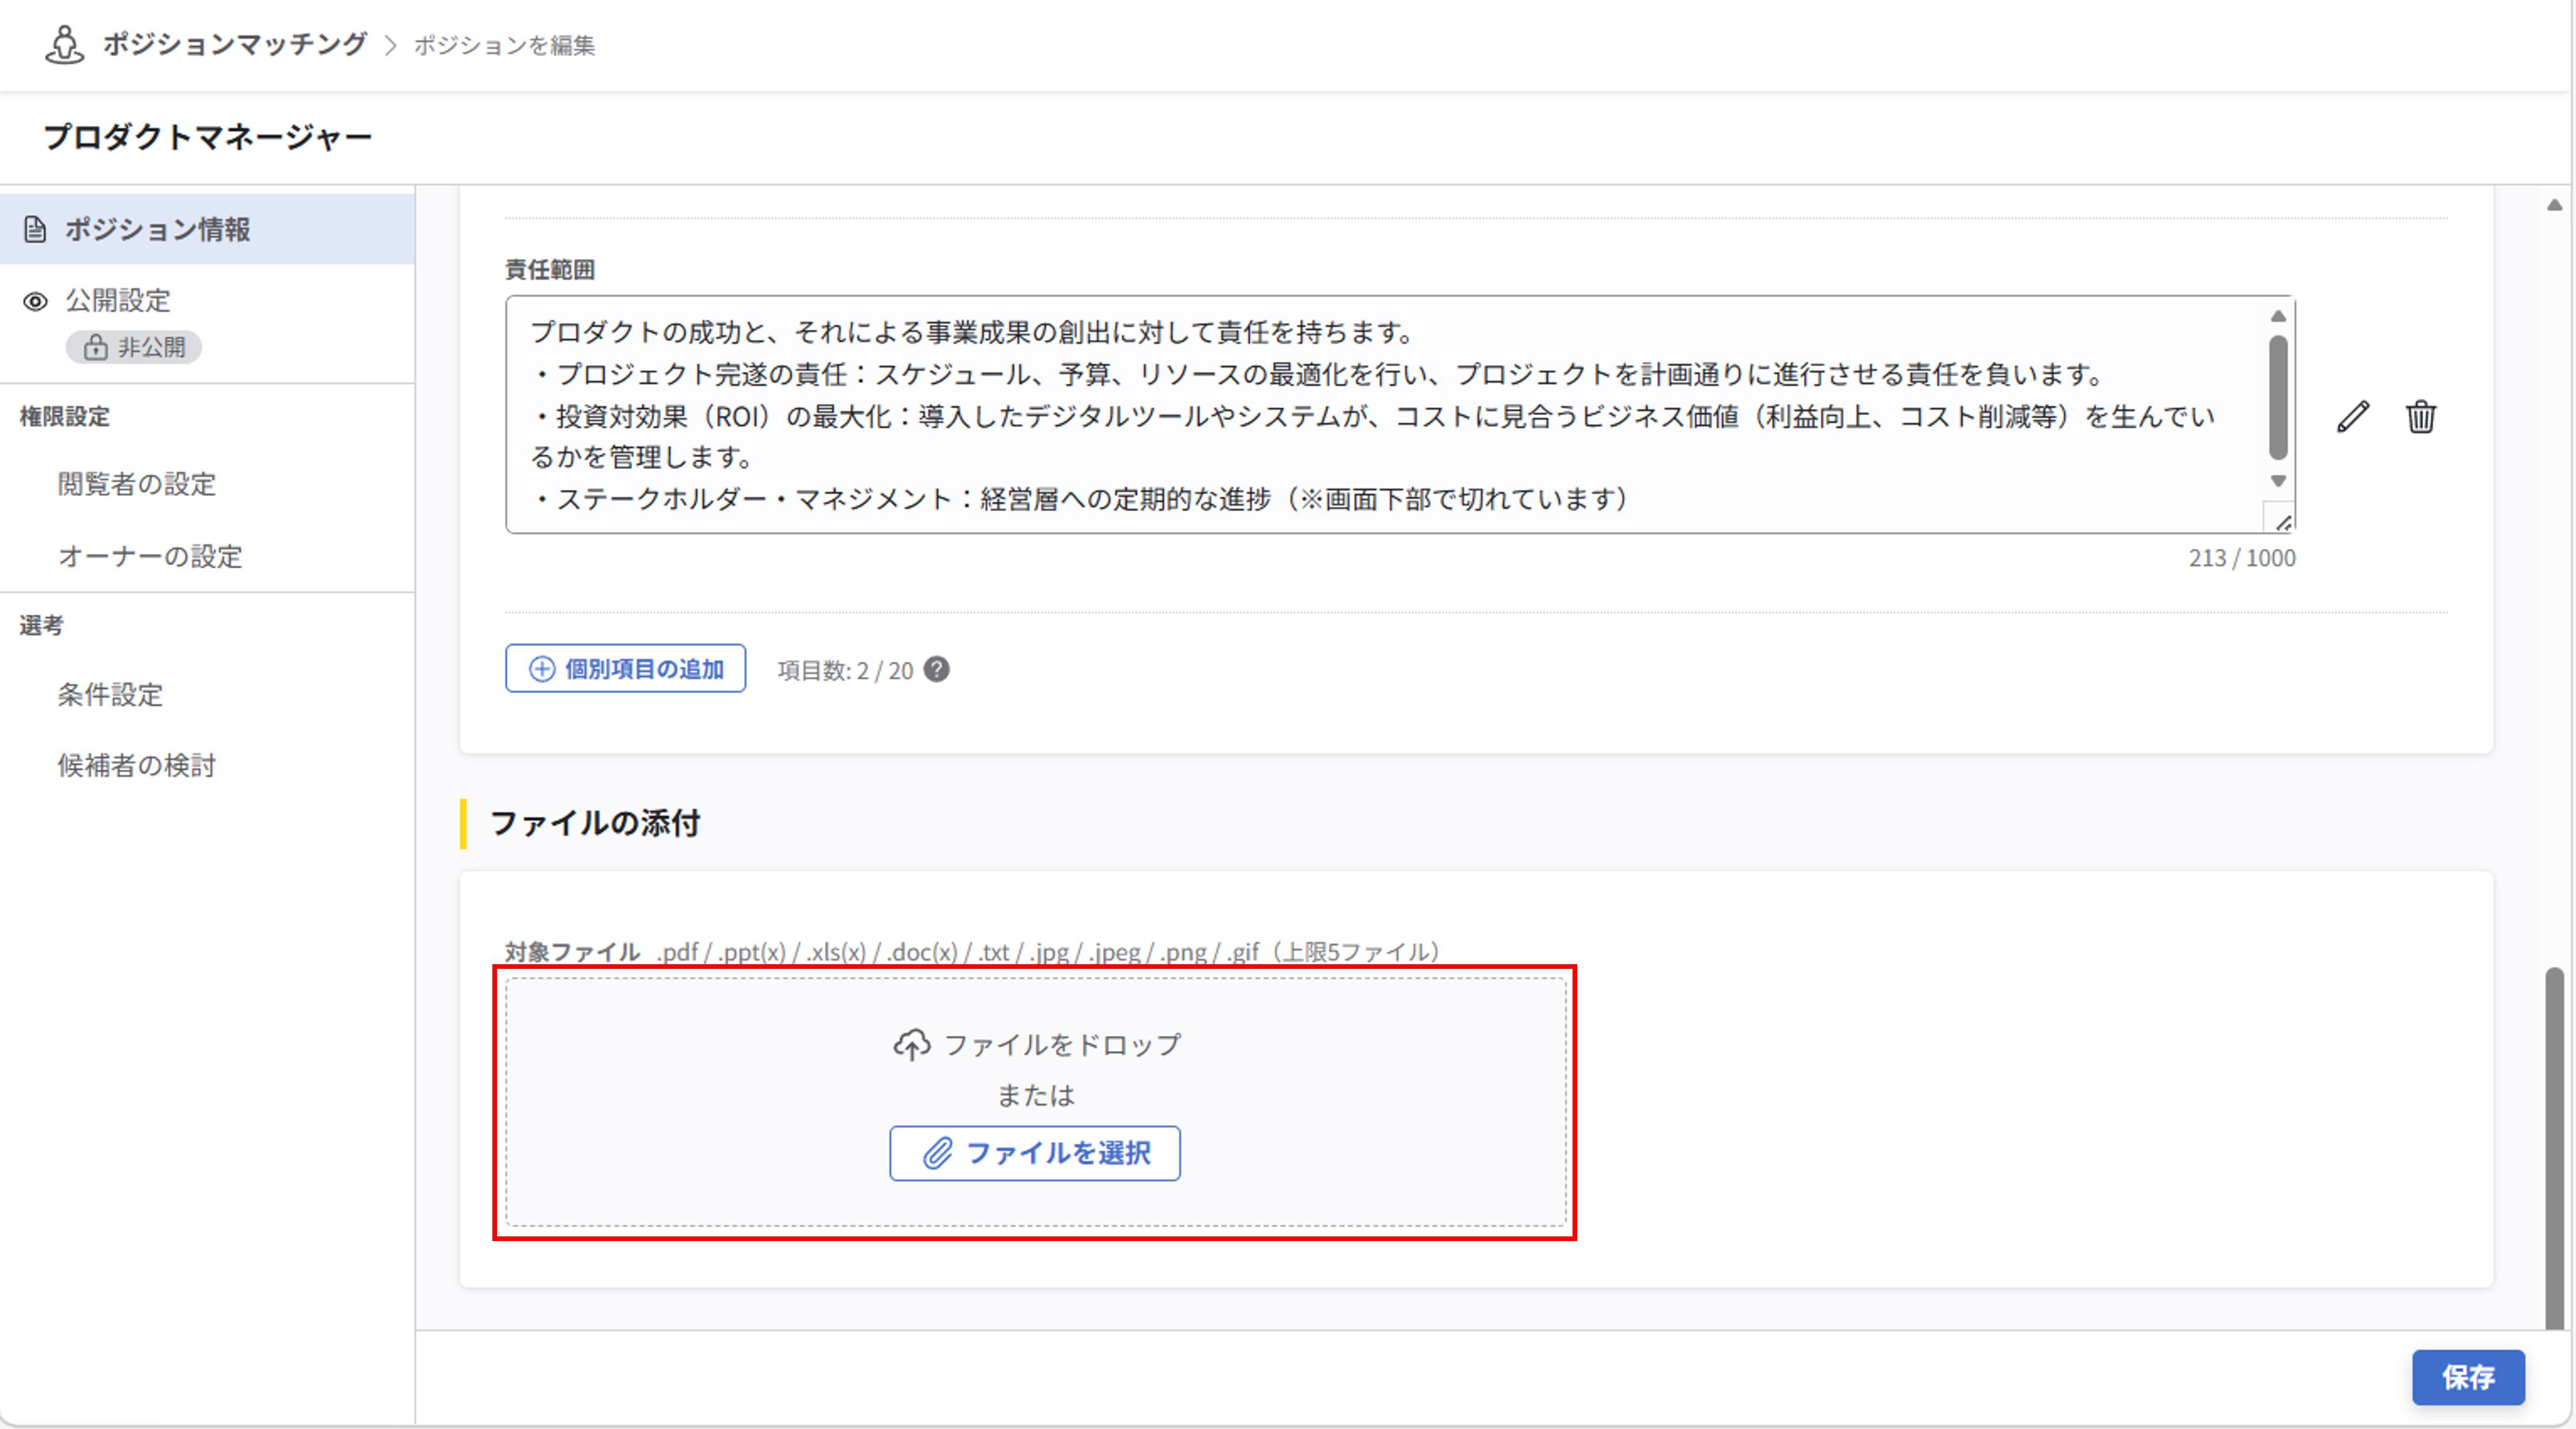Click the cloud upload icon
This screenshot has width=2576, height=1429.
pos(911,1045)
